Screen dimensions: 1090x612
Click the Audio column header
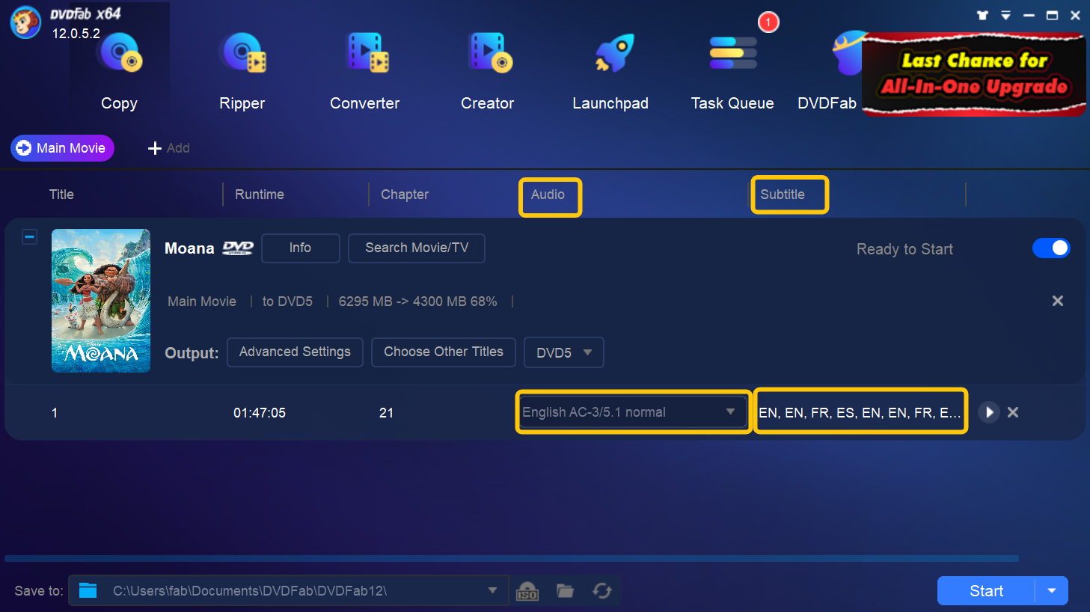[x=548, y=195]
